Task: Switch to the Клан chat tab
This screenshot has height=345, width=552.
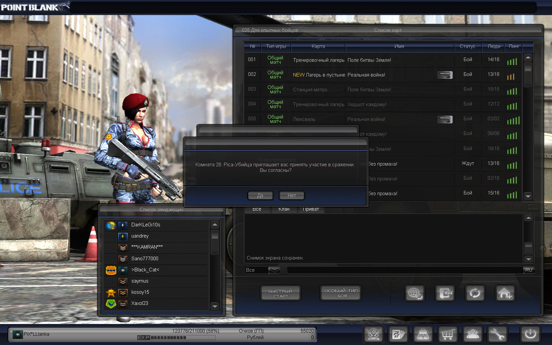Action: point(284,209)
